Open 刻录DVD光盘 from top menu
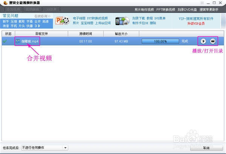The image size is (226, 154). coord(187,10)
